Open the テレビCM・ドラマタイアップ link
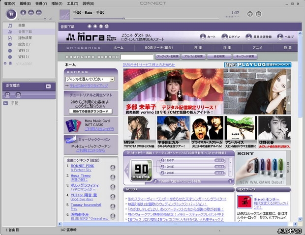Screen dimensions: 305x235 click(x=89, y=86)
